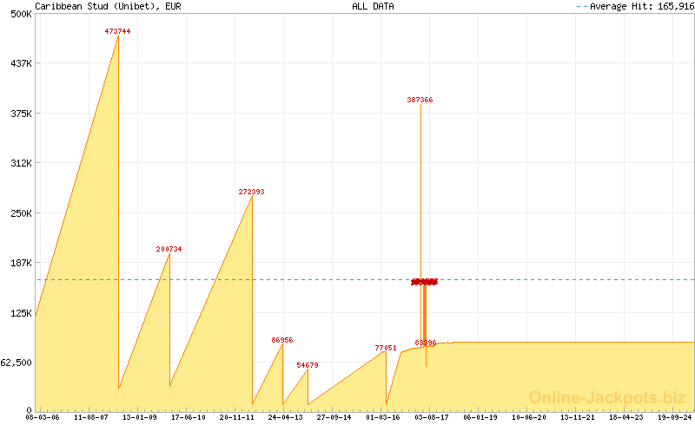Select the 250K y-axis label
Image resolution: width=695 pixels, height=425 pixels.
[x=20, y=213]
